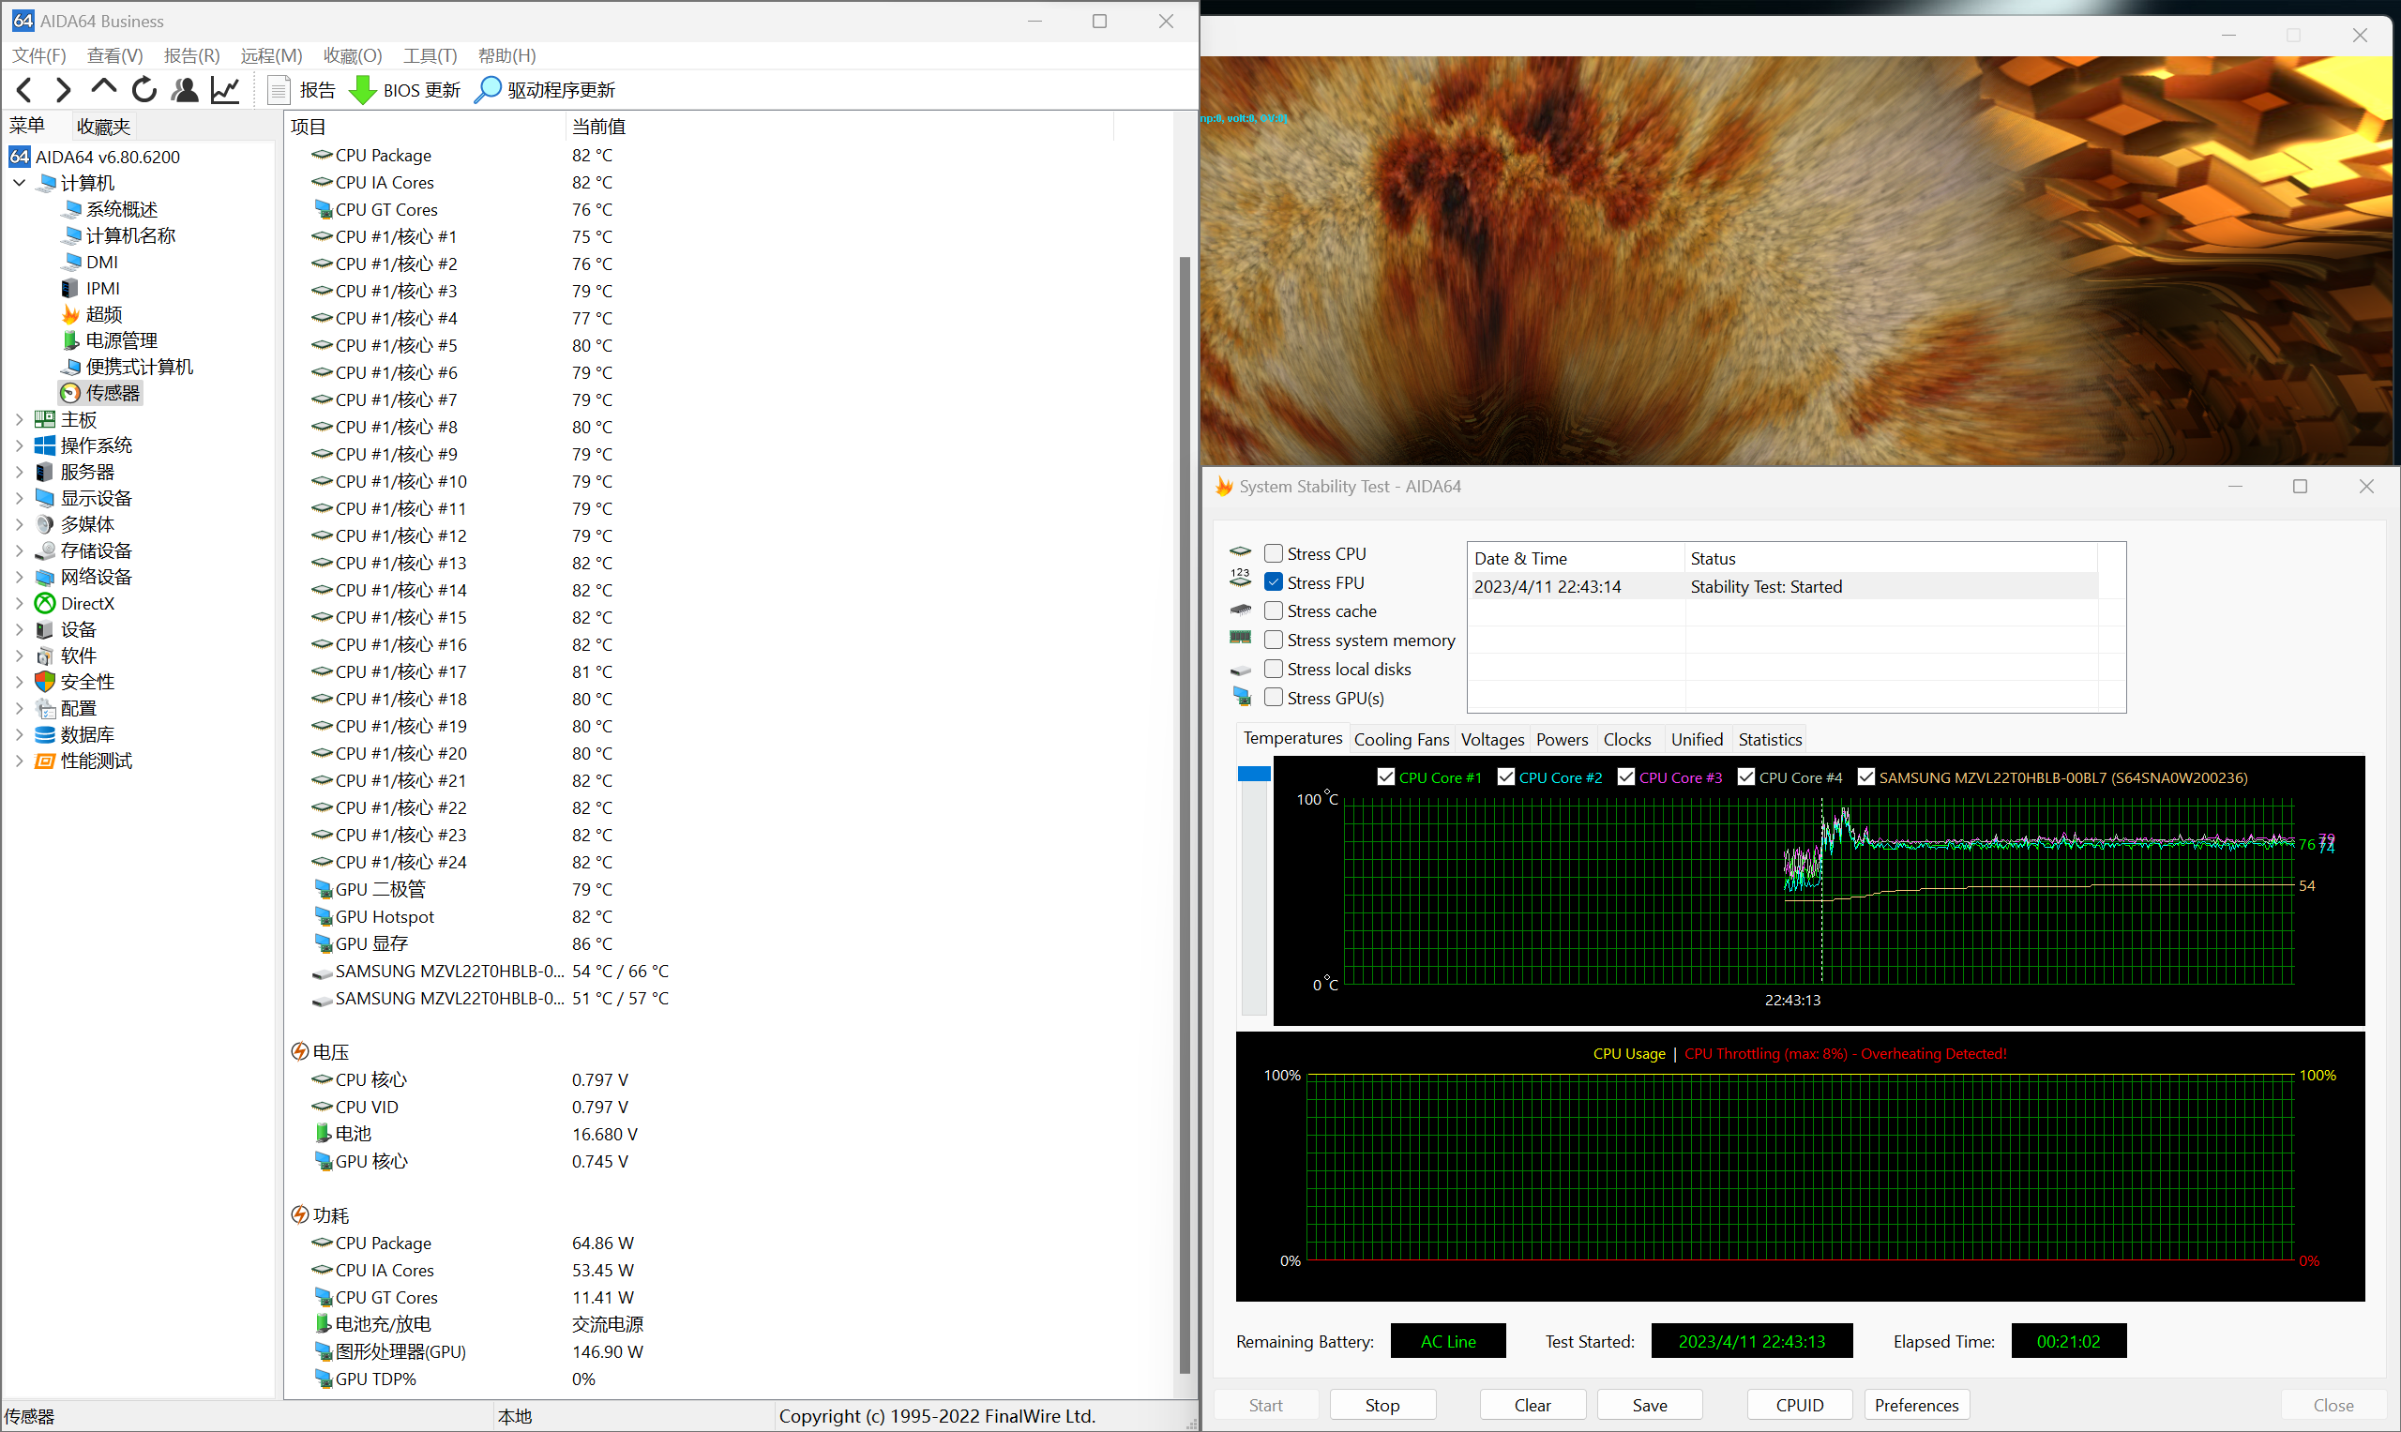Click the 性能测试 benchmark icon
The image size is (2401, 1432).
click(44, 761)
